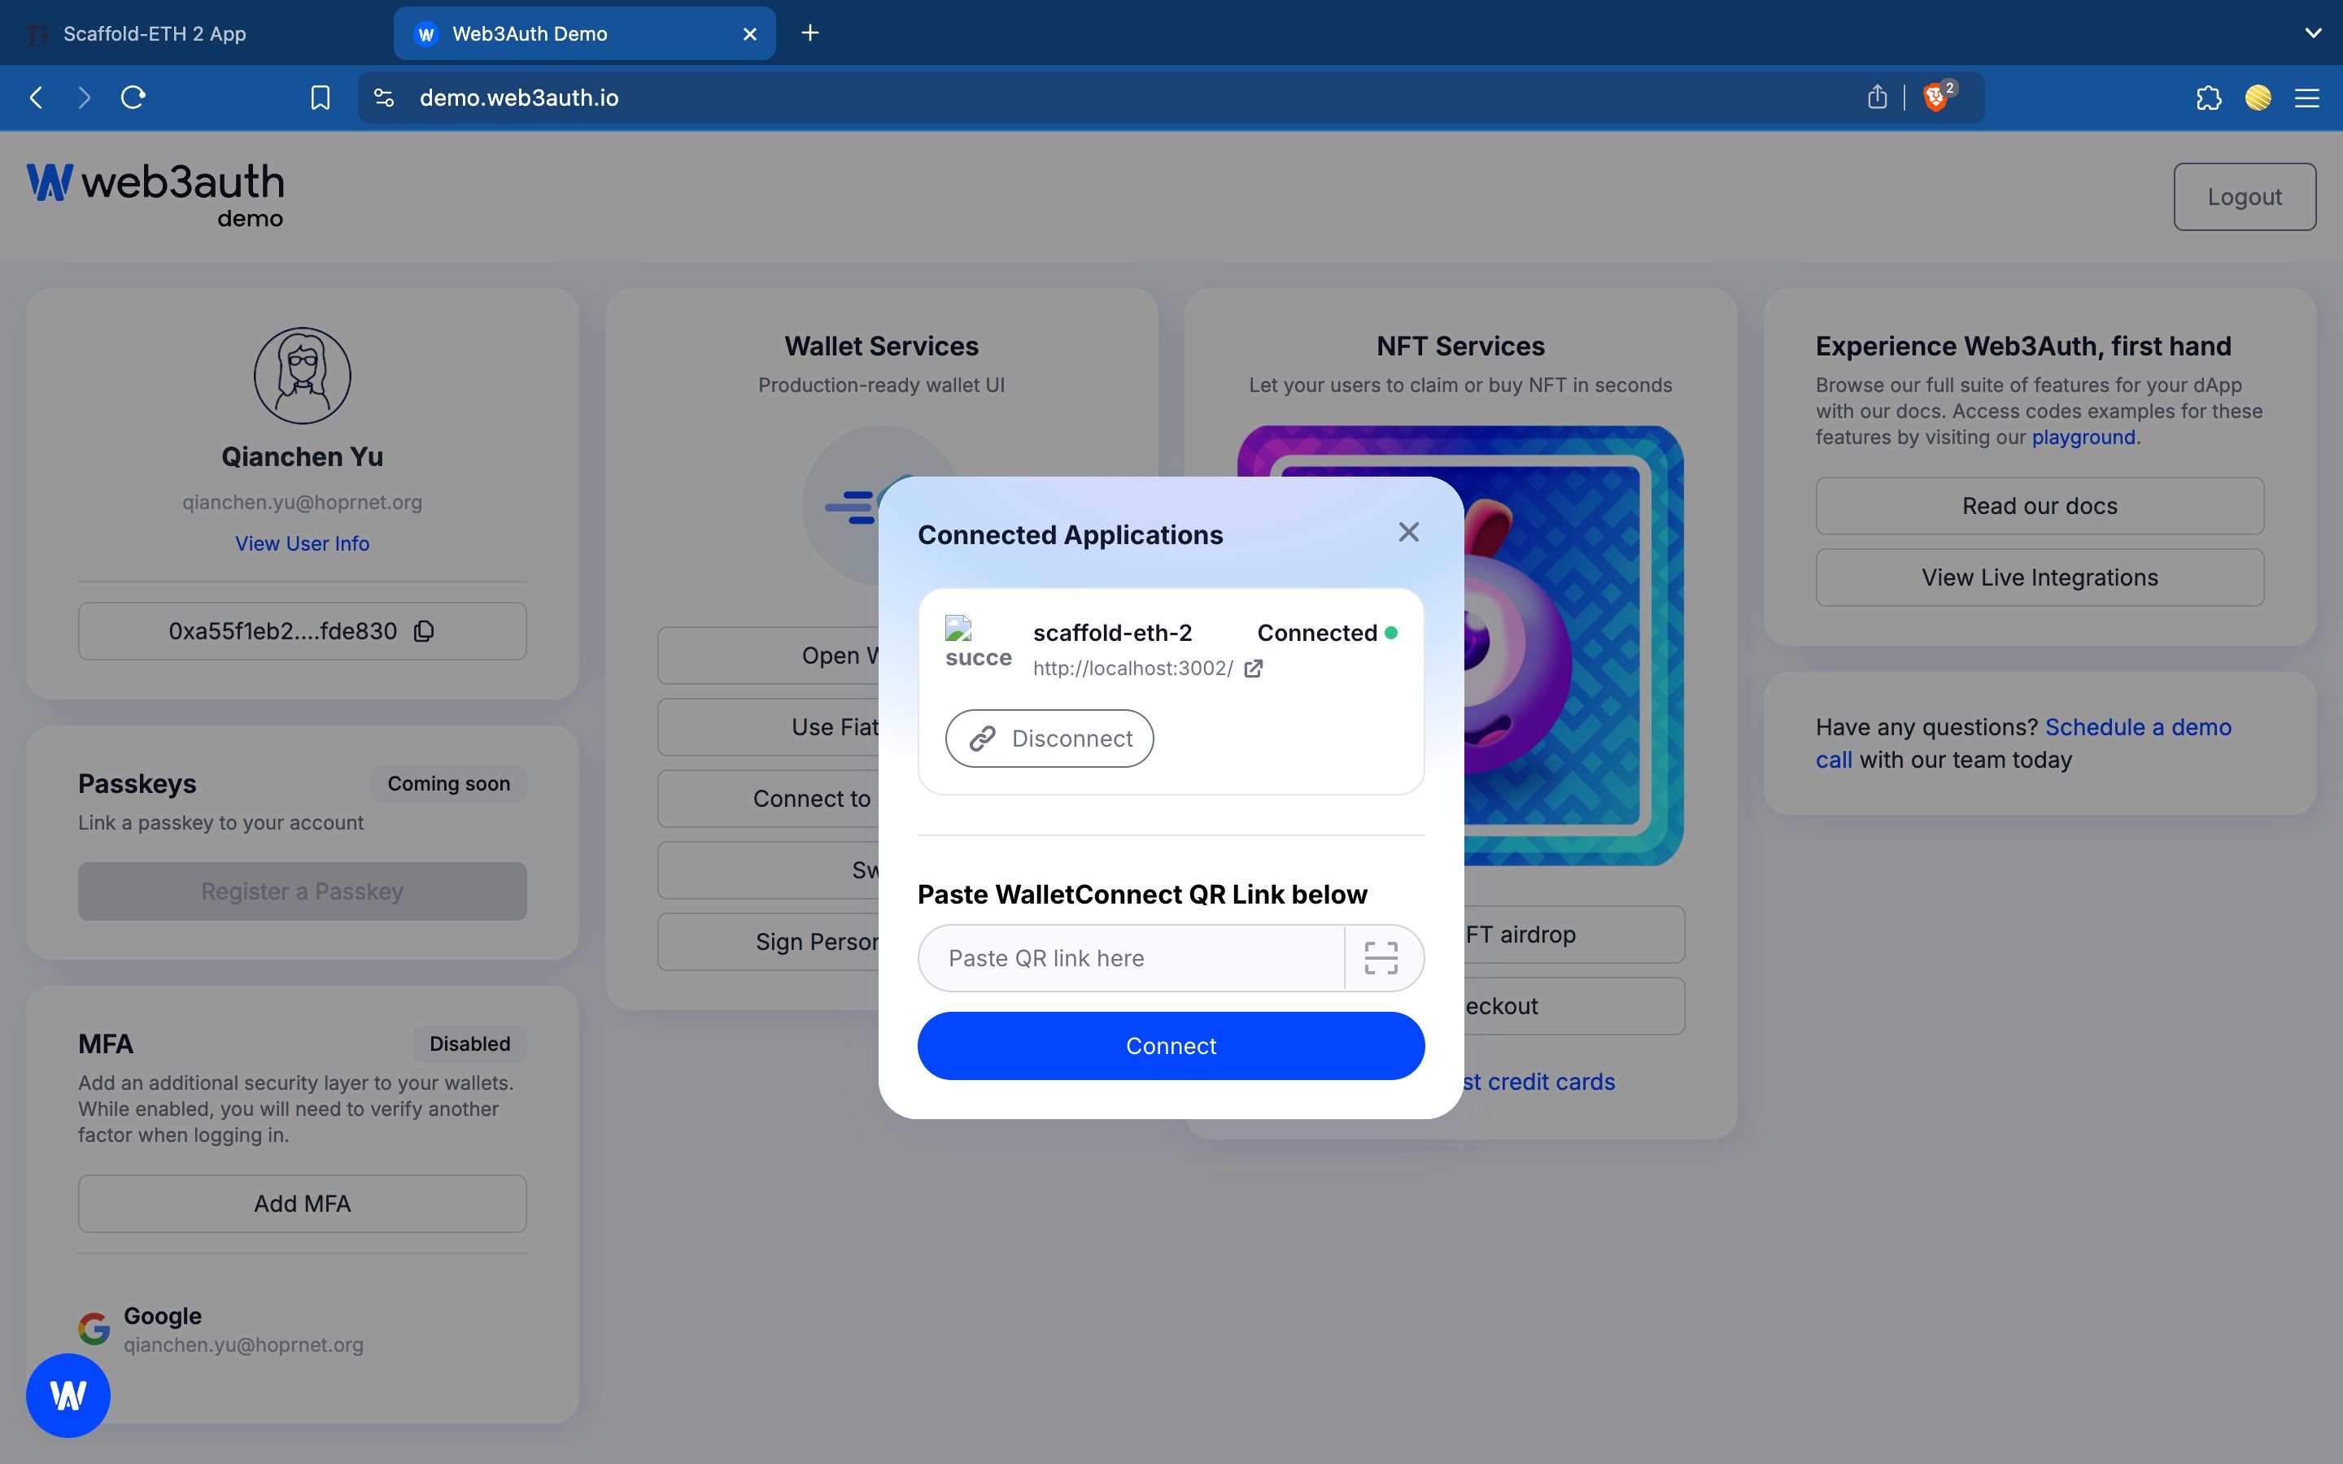Click the Add MFA button
This screenshot has height=1464, width=2343.
[x=302, y=1204]
